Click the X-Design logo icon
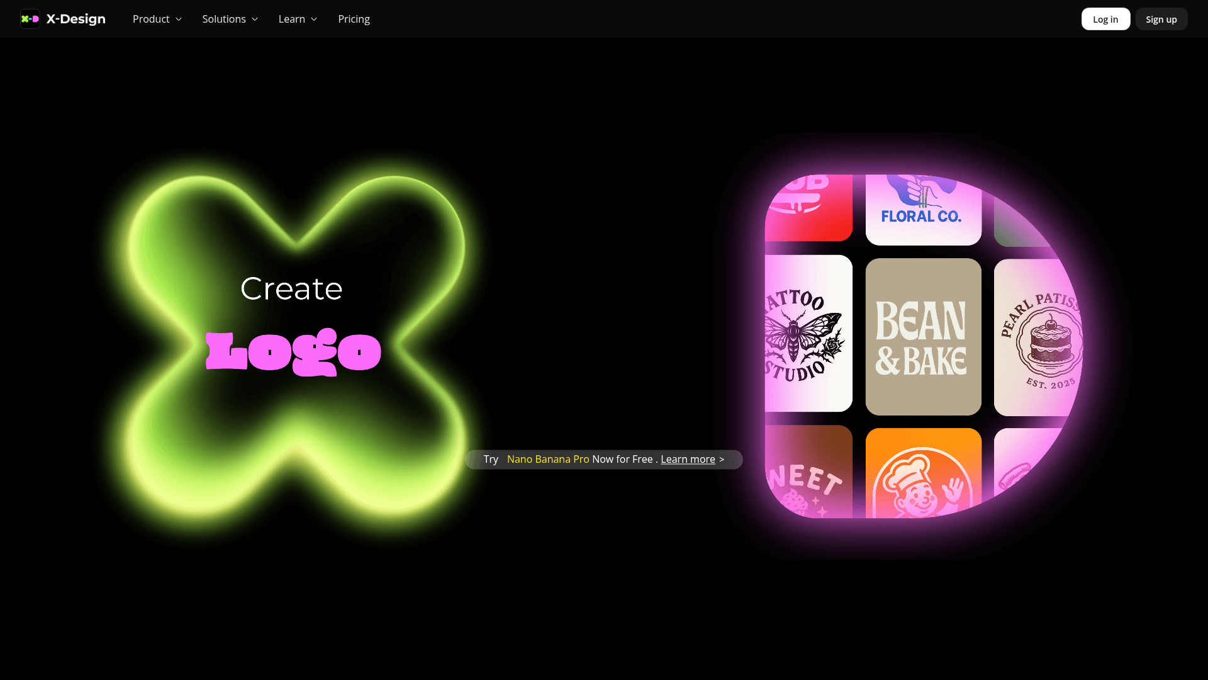1208x680 pixels. [x=30, y=19]
